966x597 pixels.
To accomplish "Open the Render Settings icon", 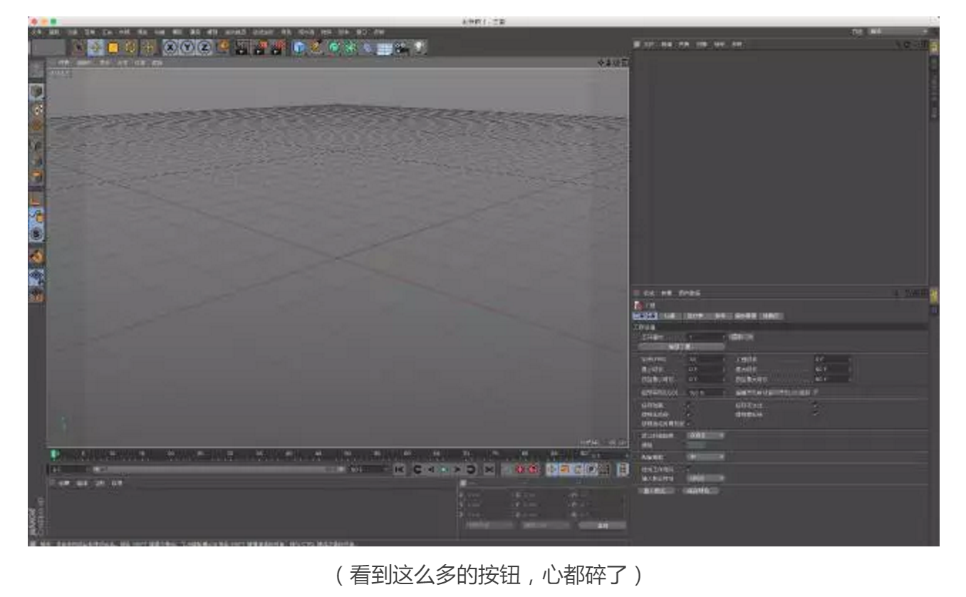I will 278,48.
